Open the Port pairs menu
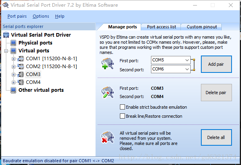This screenshot has height=165, width=241. coord(17,16)
